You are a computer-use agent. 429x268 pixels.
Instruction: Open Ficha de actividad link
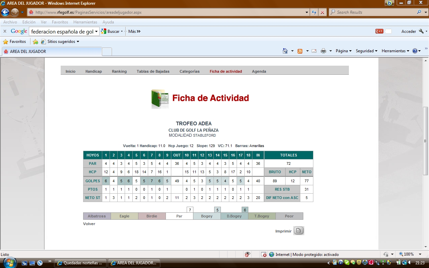pos(226,71)
